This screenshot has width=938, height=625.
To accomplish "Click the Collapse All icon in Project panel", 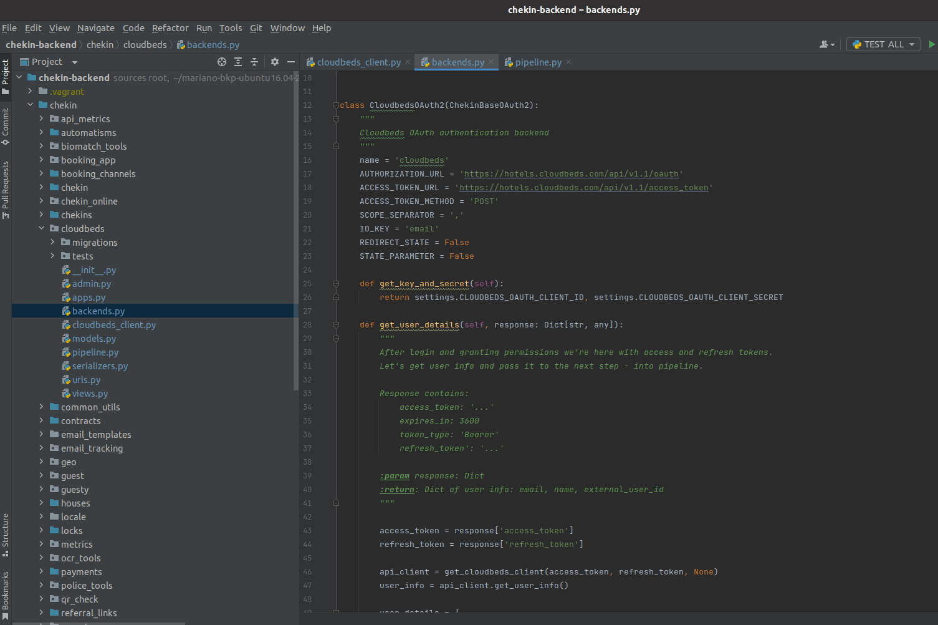I will [254, 62].
